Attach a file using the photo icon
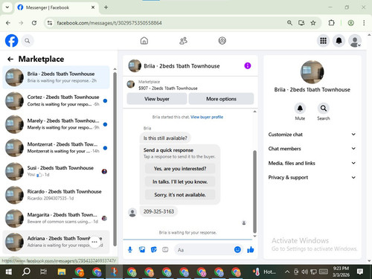The width and height of the screenshot is (372, 279). [x=142, y=250]
